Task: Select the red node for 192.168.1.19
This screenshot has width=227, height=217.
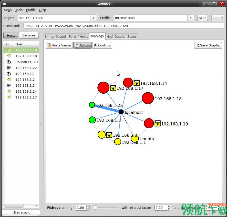Action: pos(149,123)
